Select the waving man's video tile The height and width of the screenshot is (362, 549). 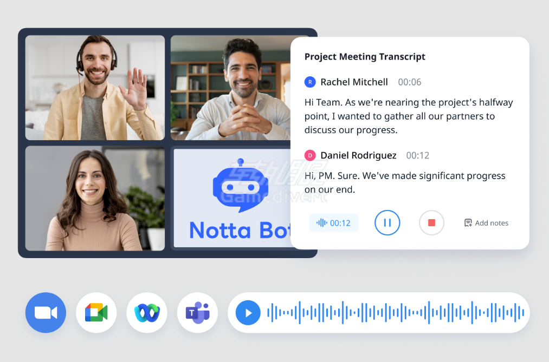[x=95, y=88]
